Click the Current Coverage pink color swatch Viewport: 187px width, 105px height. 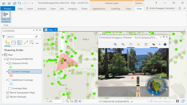[11, 76]
